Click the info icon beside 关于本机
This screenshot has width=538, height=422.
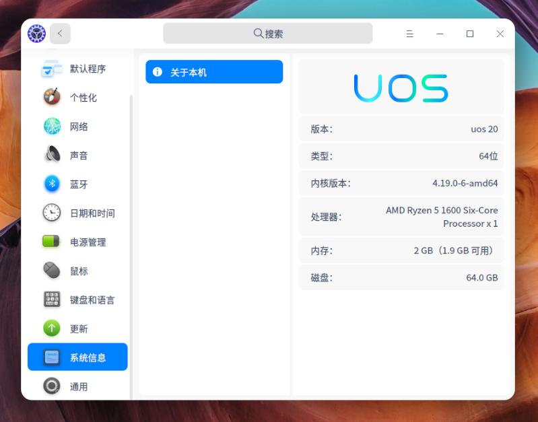[x=157, y=72]
